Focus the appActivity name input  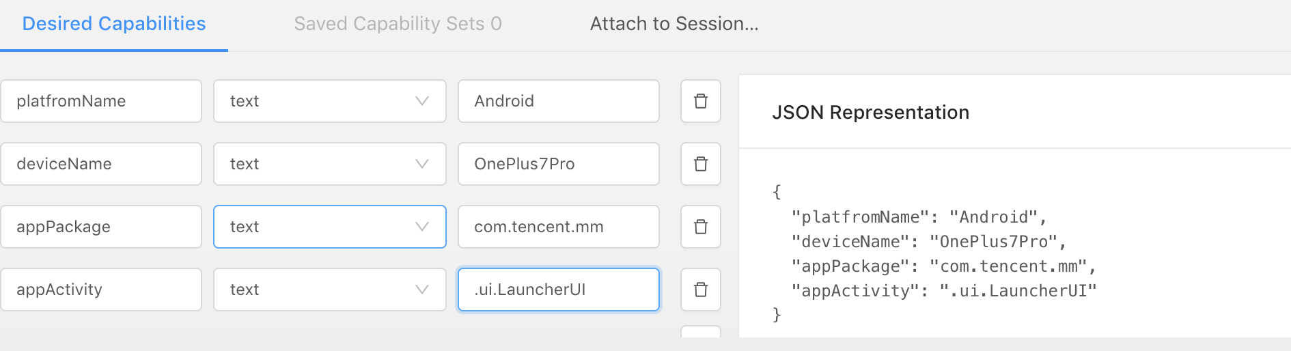(101, 290)
